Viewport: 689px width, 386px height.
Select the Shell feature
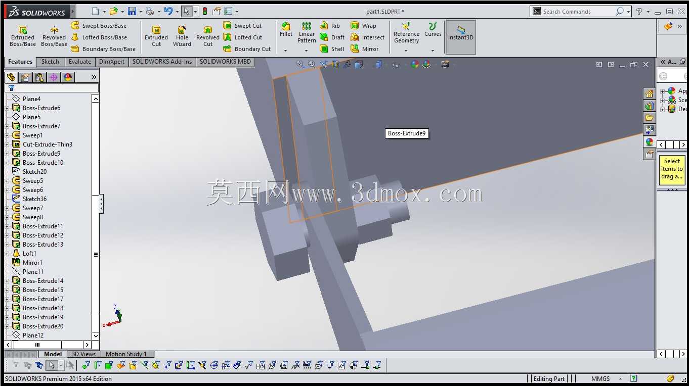point(332,49)
